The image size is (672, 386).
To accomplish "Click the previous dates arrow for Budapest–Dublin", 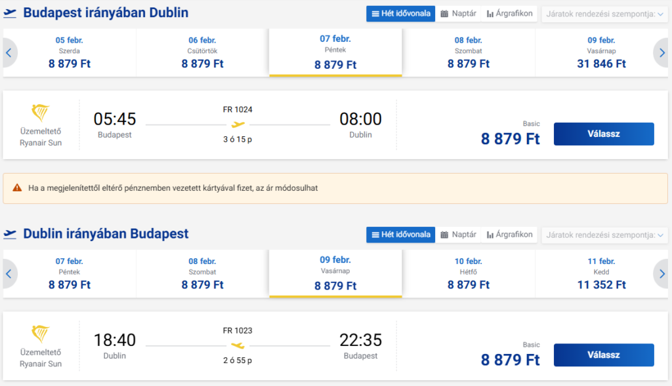I will pyautogui.click(x=9, y=53).
